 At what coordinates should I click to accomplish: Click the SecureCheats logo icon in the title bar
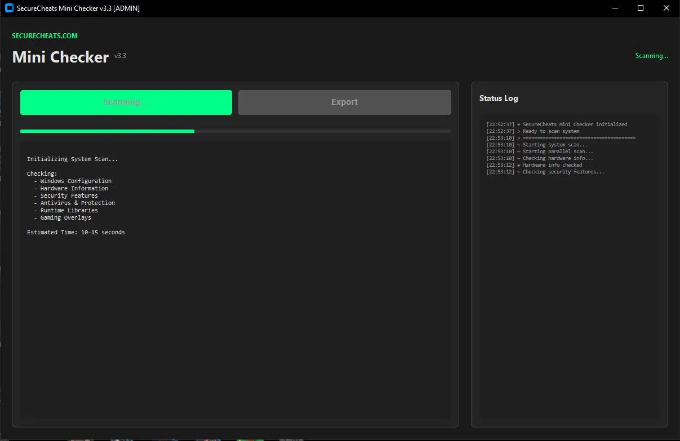(8, 8)
